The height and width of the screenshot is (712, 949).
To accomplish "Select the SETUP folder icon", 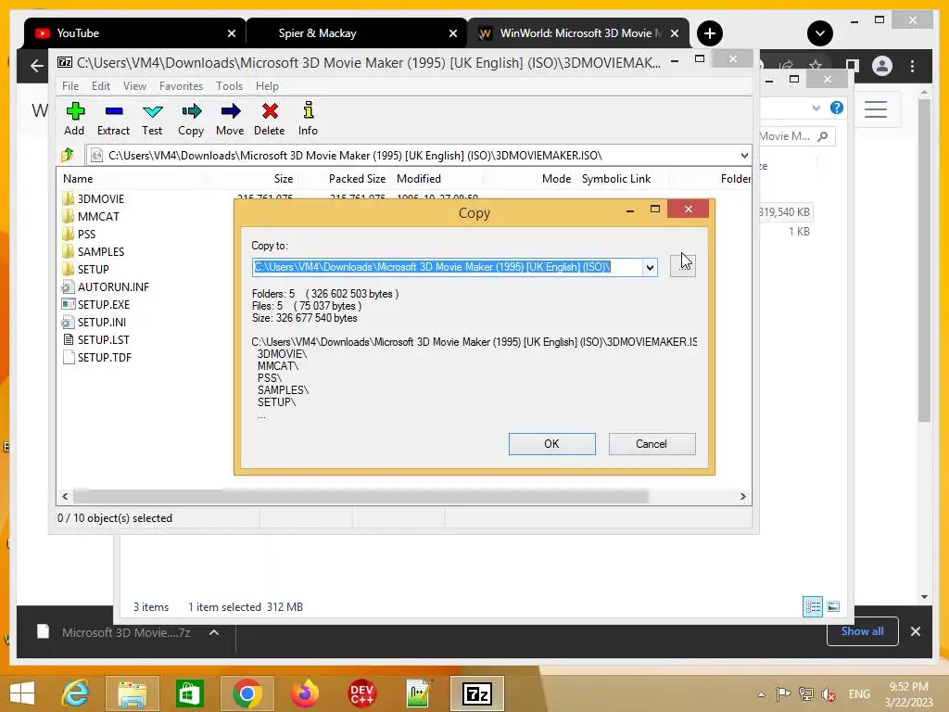I will (68, 269).
